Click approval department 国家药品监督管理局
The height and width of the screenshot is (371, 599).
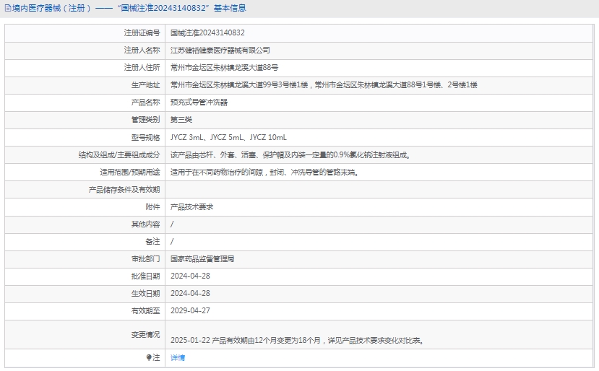pos(202,258)
